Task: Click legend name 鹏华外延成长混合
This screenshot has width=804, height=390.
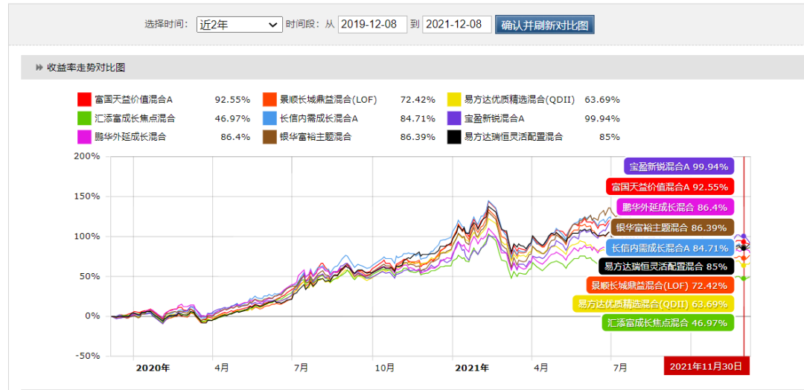Action: point(130,137)
